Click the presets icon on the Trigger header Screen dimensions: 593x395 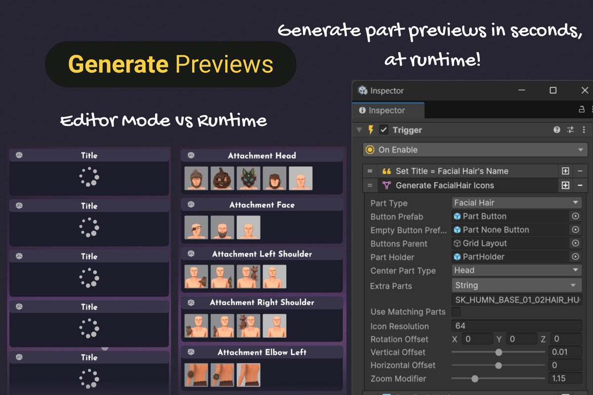click(x=570, y=130)
